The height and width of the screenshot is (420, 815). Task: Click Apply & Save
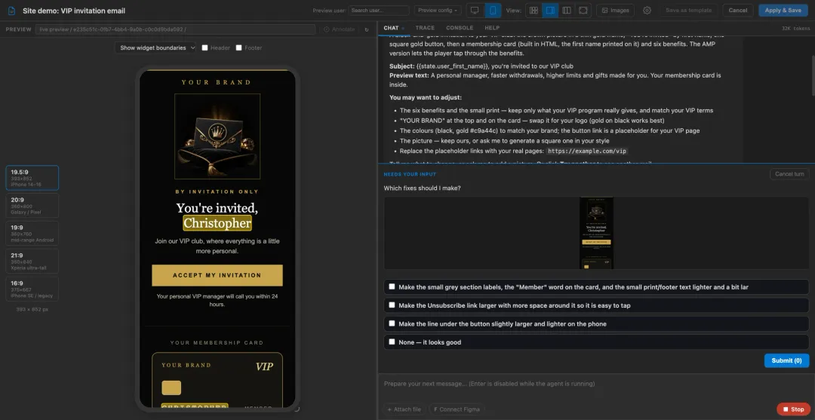click(x=783, y=11)
